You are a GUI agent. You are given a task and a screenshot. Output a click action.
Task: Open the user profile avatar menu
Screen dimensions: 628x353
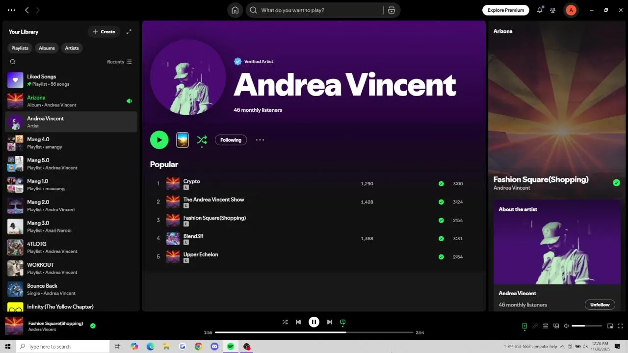571,10
